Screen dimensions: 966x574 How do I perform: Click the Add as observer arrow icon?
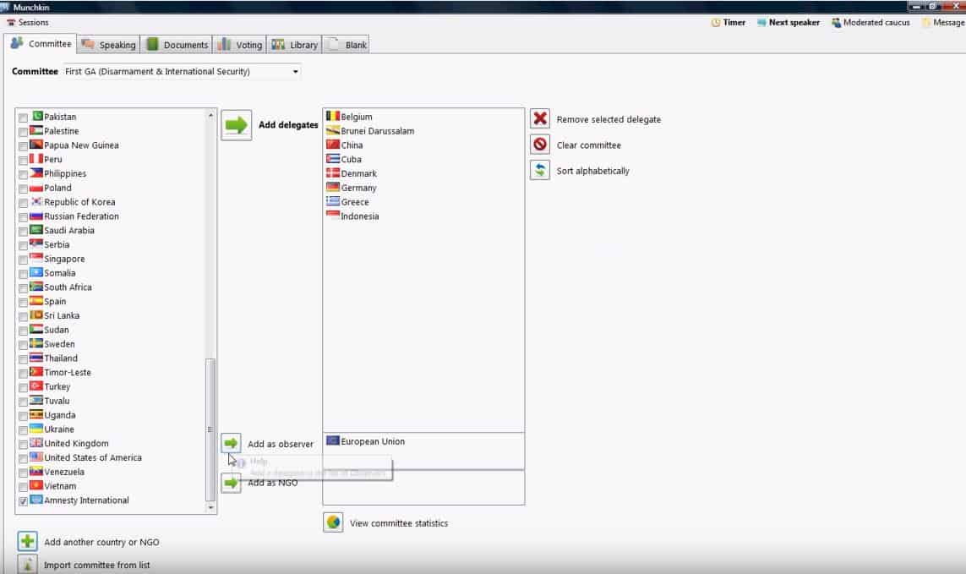(231, 444)
